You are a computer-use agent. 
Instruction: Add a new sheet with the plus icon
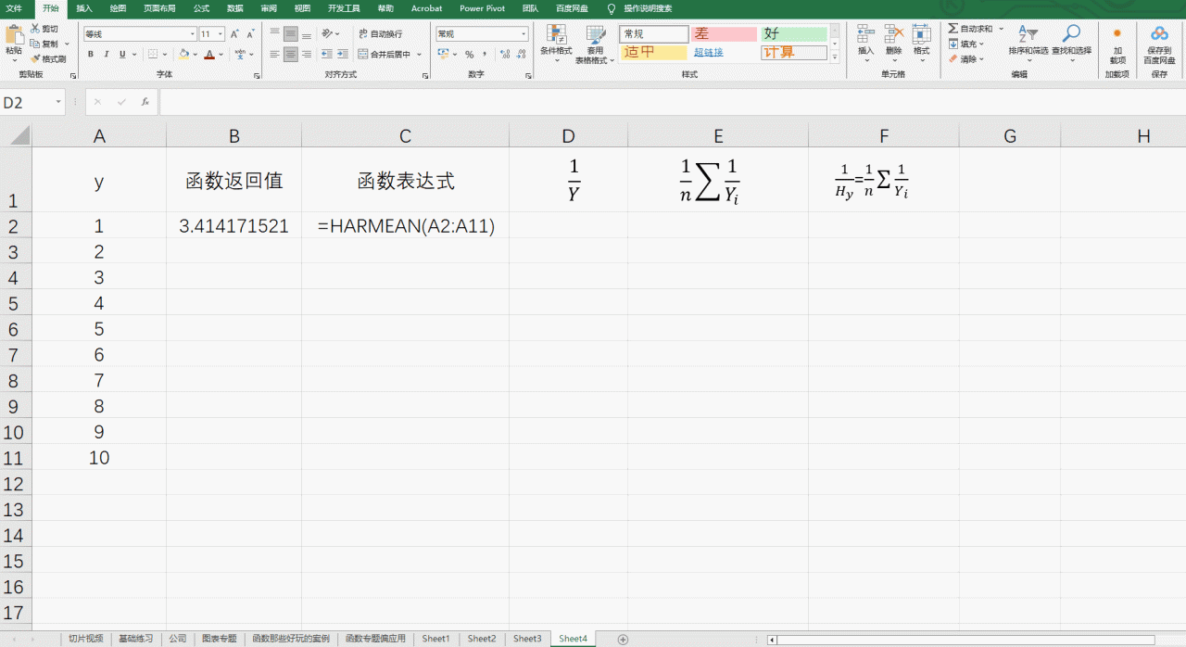(623, 640)
